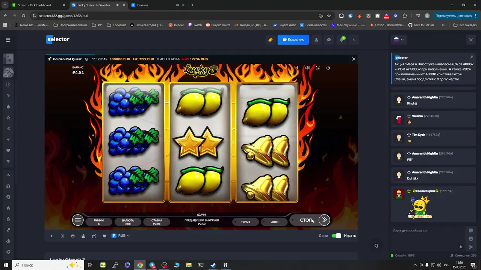Collapse header using left chevron
481x270 pixels.
[x=354, y=40]
